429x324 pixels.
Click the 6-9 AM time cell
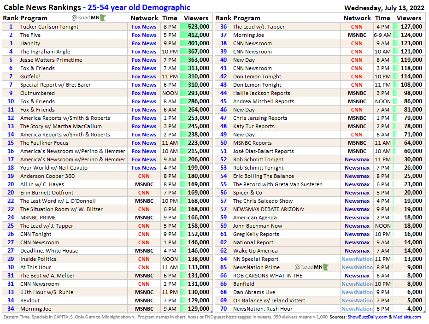tap(382, 35)
